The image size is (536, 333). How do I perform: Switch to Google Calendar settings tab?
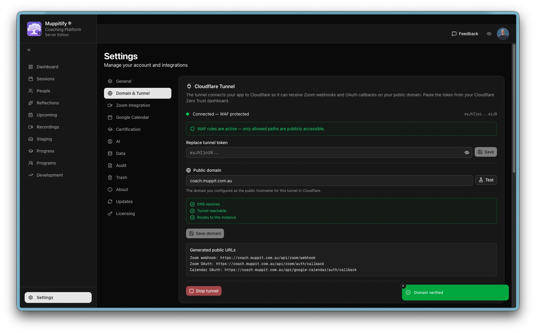coord(132,117)
